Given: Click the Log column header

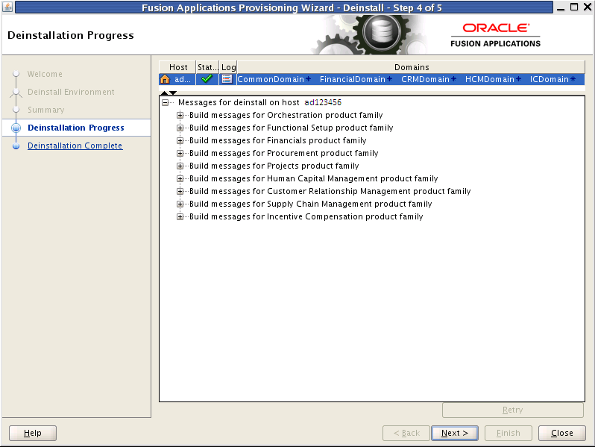Looking at the screenshot, I should 228,67.
